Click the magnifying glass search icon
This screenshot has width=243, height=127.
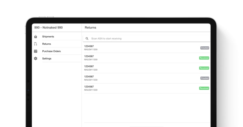point(87,39)
